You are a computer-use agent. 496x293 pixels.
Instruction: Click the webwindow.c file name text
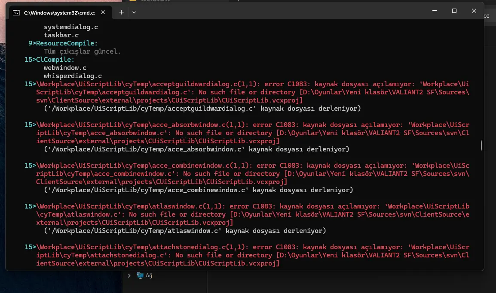click(65, 68)
